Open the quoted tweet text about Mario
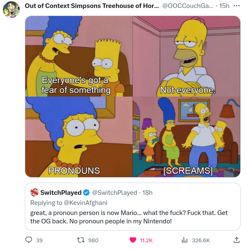 [129, 217]
